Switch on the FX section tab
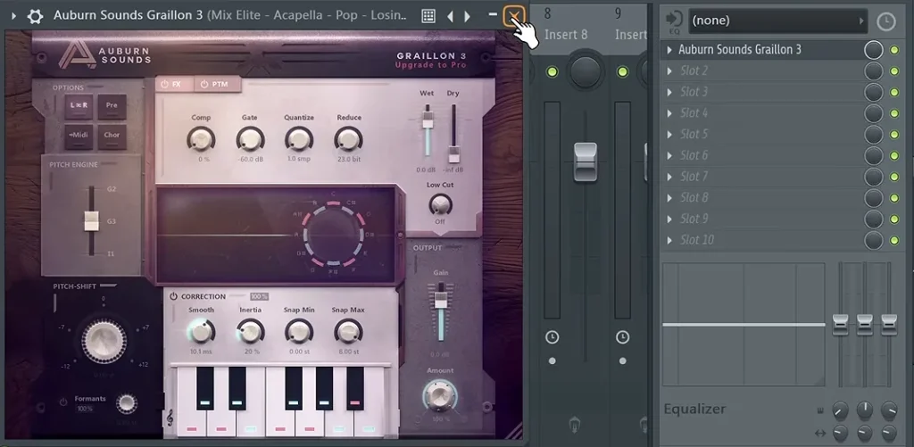The height and width of the screenshot is (447, 914). tap(174, 84)
